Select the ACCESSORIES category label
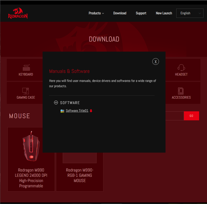The height and width of the screenshot is (204, 207). (181, 97)
